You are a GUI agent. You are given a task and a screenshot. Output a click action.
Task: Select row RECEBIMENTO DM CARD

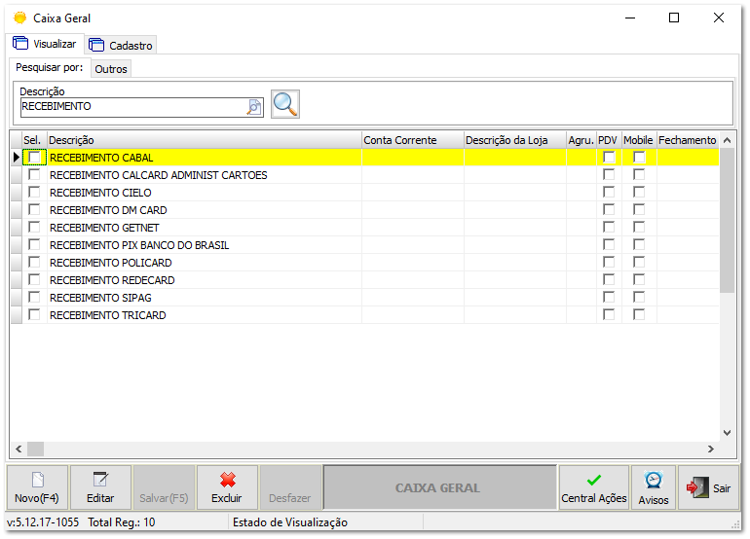pyautogui.click(x=364, y=210)
